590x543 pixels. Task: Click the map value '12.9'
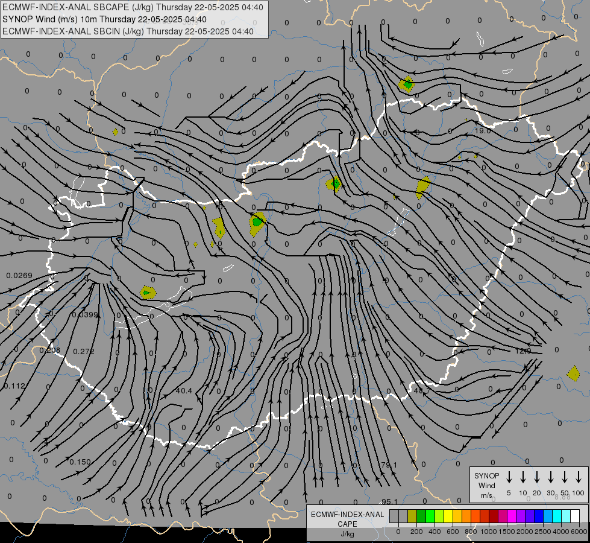tap(523, 351)
